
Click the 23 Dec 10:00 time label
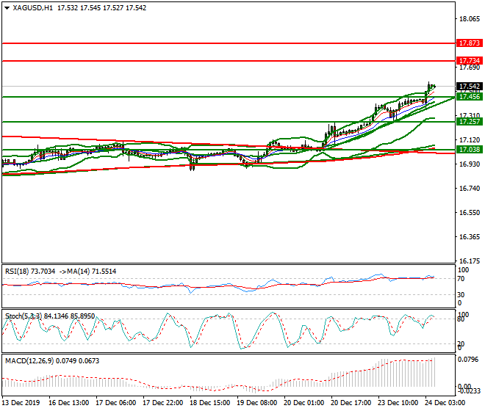(398, 403)
